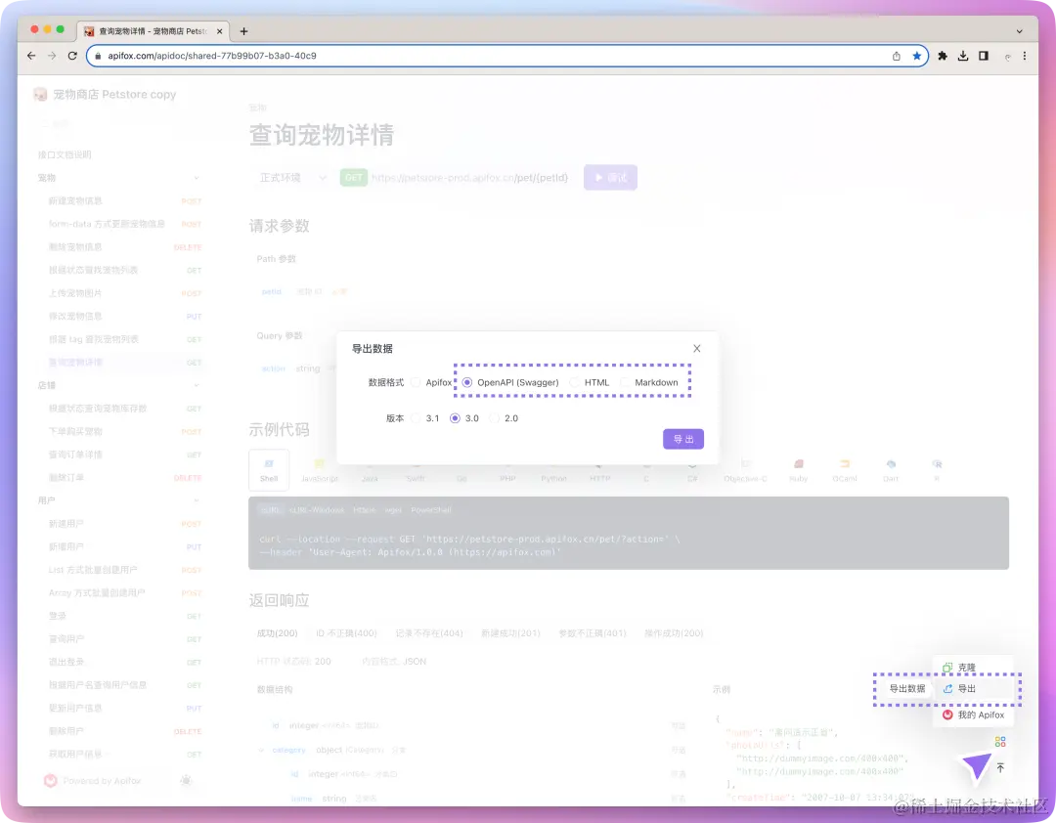Screen dimensions: 1056x823
Task: Expand the tab search chevron in tab strip
Action: tap(1020, 31)
